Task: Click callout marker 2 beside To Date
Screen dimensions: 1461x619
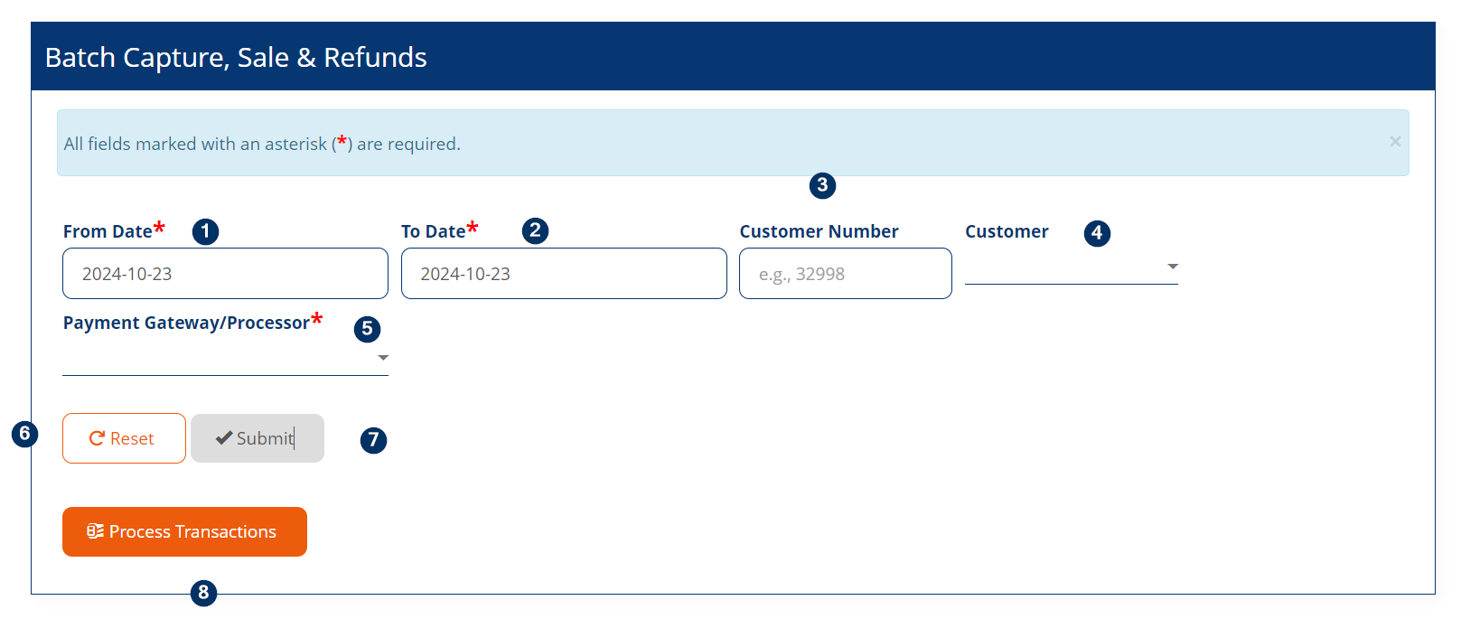Action: [x=535, y=230]
